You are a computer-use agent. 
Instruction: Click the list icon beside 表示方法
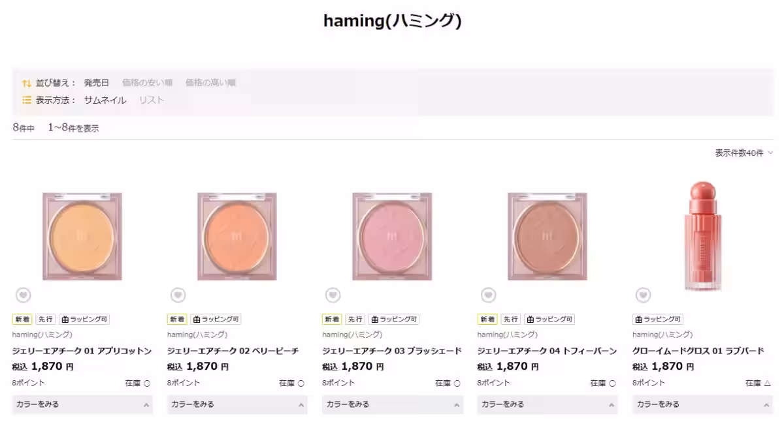27,100
